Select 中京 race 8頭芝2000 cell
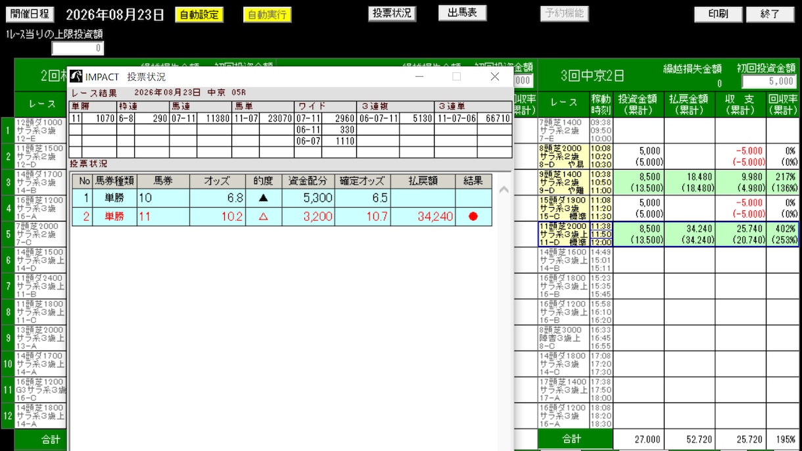Image resolution: width=802 pixels, height=451 pixels. [563, 156]
